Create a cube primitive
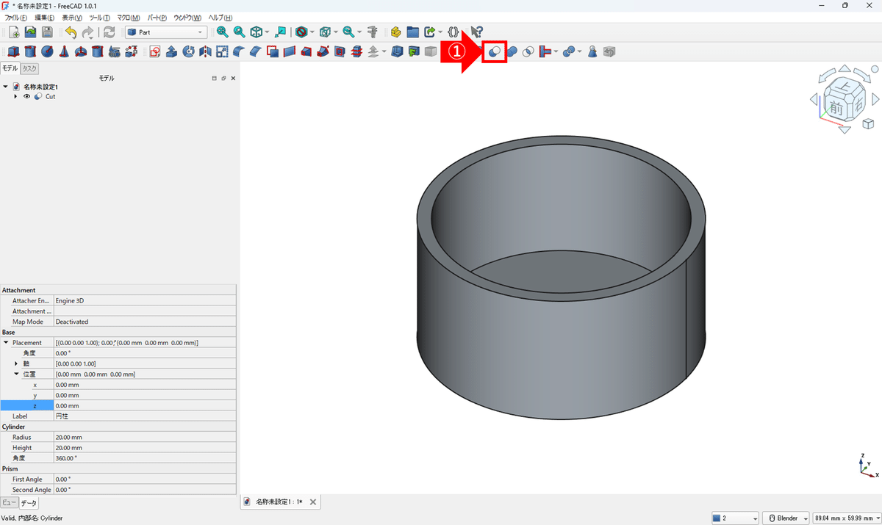The height and width of the screenshot is (525, 882). 13,51
